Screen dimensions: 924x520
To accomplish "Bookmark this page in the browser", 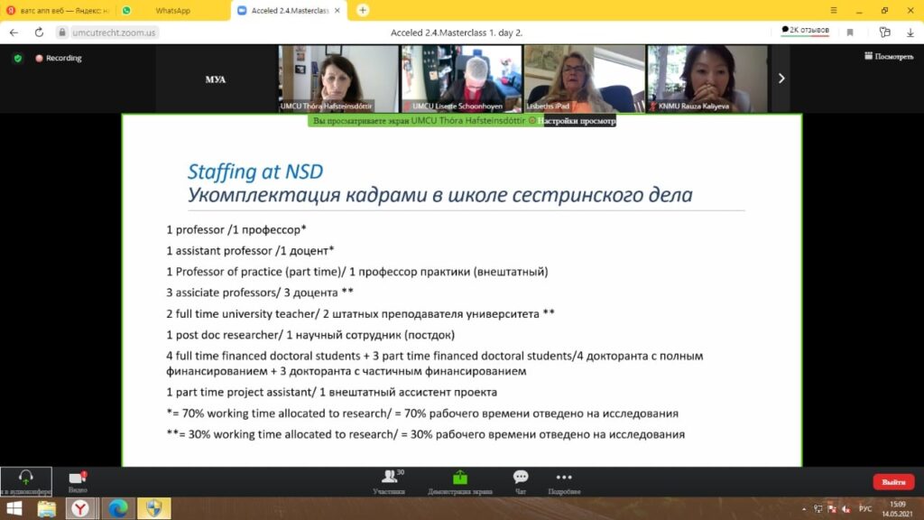I will 850,32.
